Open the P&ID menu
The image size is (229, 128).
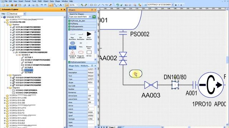click(40, 1)
